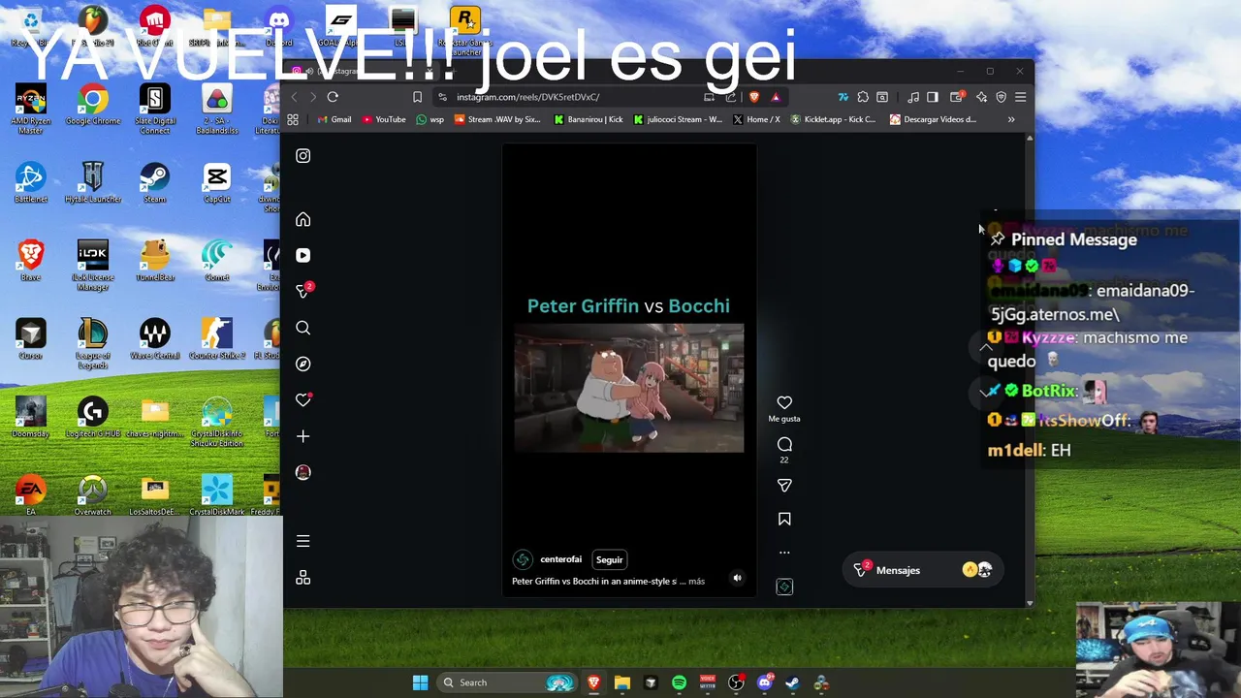Viewport: 1241px width, 698px height.
Task: Open Descargar Videos bookmark
Action: point(933,119)
